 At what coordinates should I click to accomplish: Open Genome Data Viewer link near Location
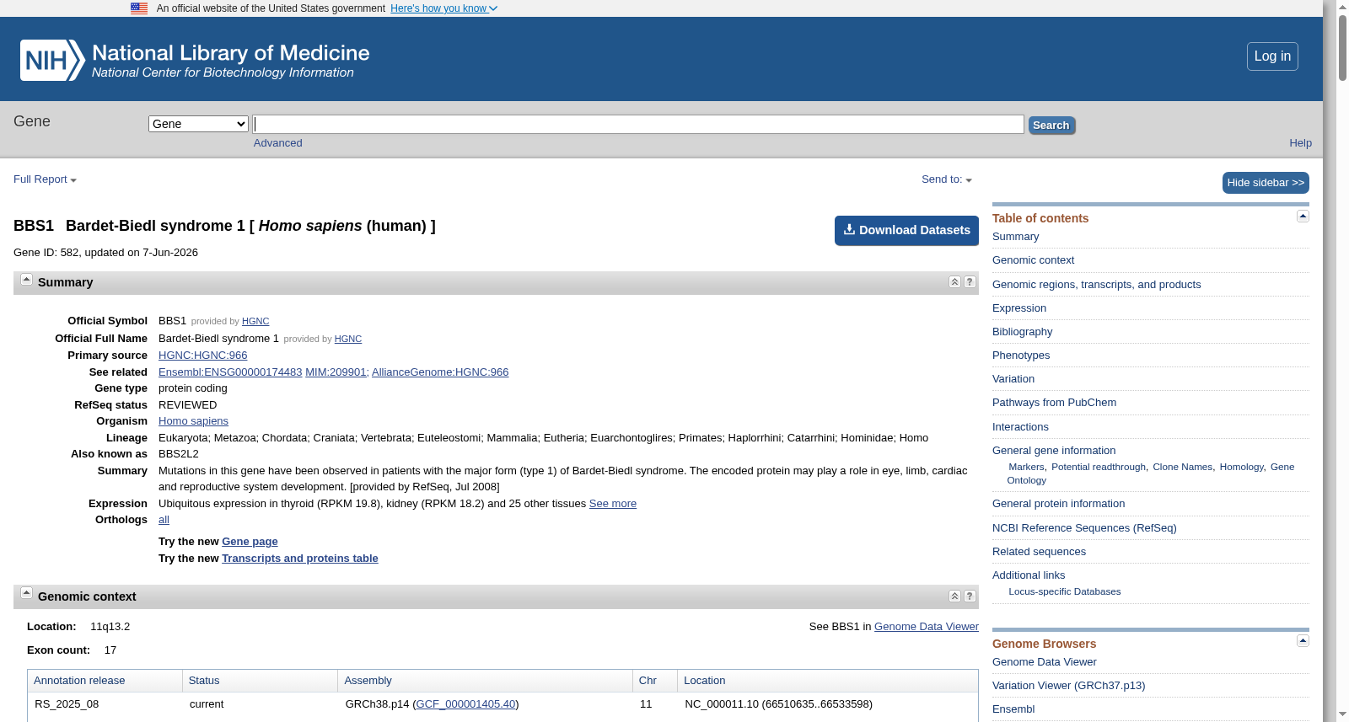927,627
